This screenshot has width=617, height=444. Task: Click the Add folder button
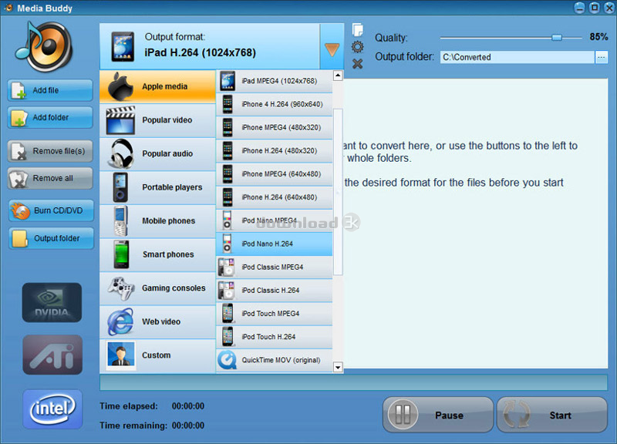pyautogui.click(x=50, y=117)
